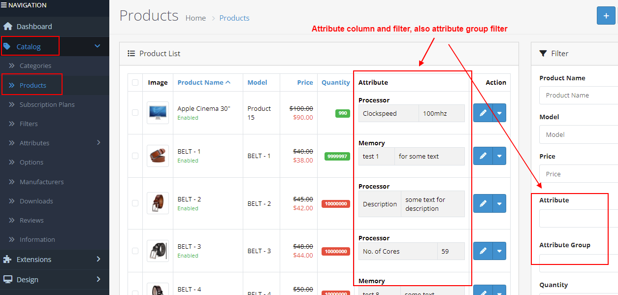The image size is (618, 295).
Task: Open the action dropdown arrow for BELT - 2
Action: click(x=499, y=203)
